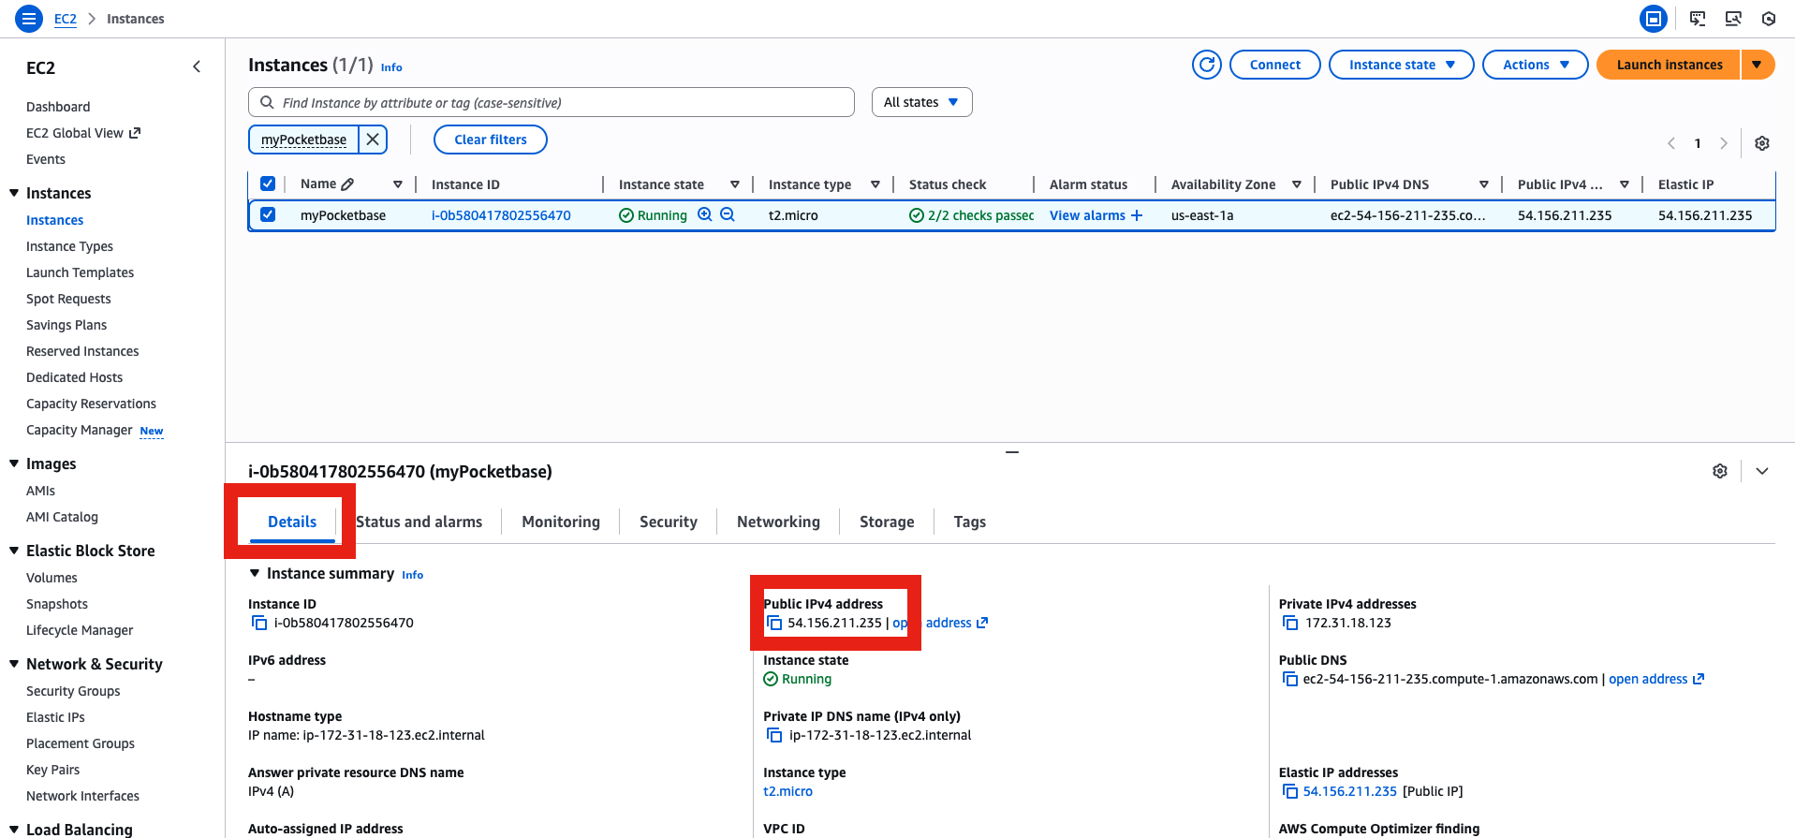Switch to Status and alarms tab
Image resolution: width=1795 pixels, height=838 pixels.
[x=419, y=522]
